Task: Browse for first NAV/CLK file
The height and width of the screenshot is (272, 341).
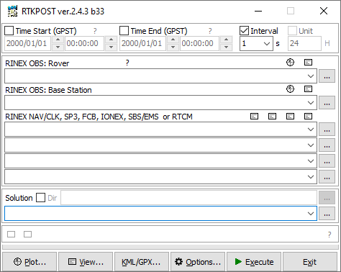Action: [x=327, y=130]
